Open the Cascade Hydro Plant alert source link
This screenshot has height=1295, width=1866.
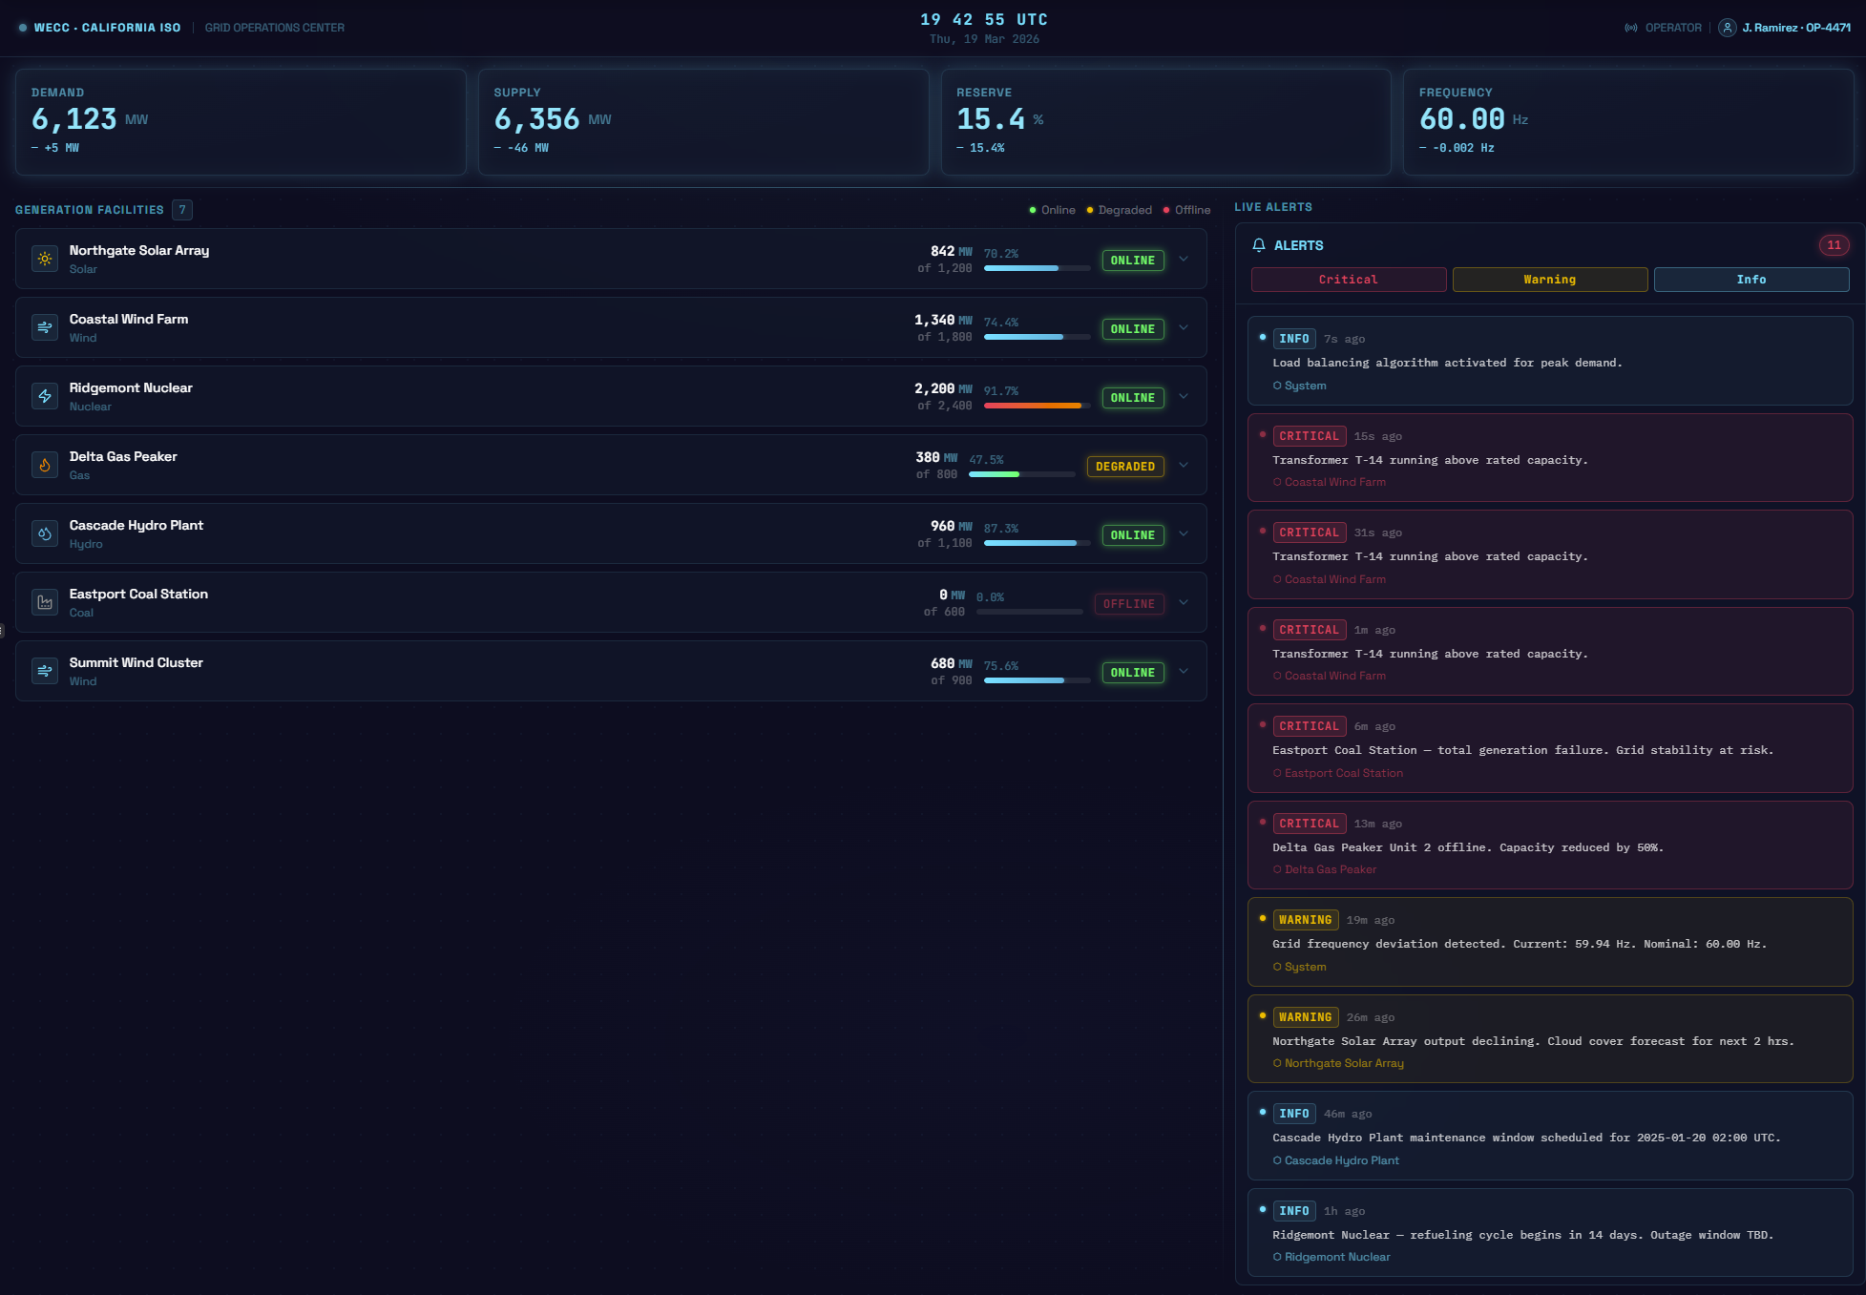click(1341, 1160)
